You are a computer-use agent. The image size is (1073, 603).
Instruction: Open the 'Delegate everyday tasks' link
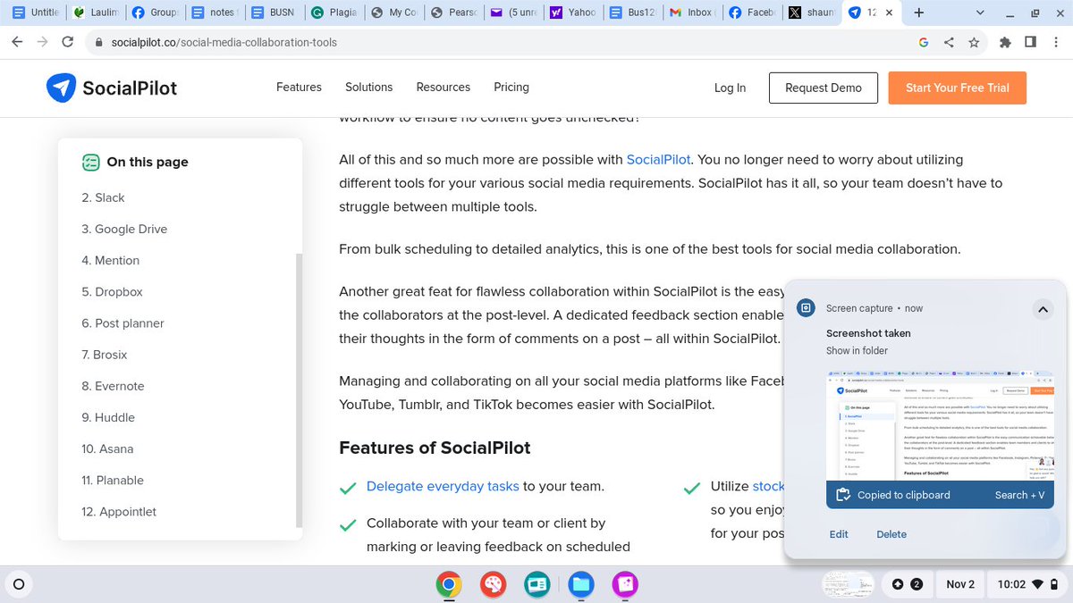click(443, 486)
